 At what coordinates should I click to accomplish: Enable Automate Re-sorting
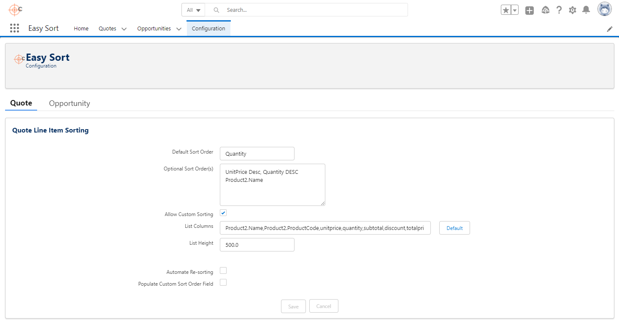[223, 270]
